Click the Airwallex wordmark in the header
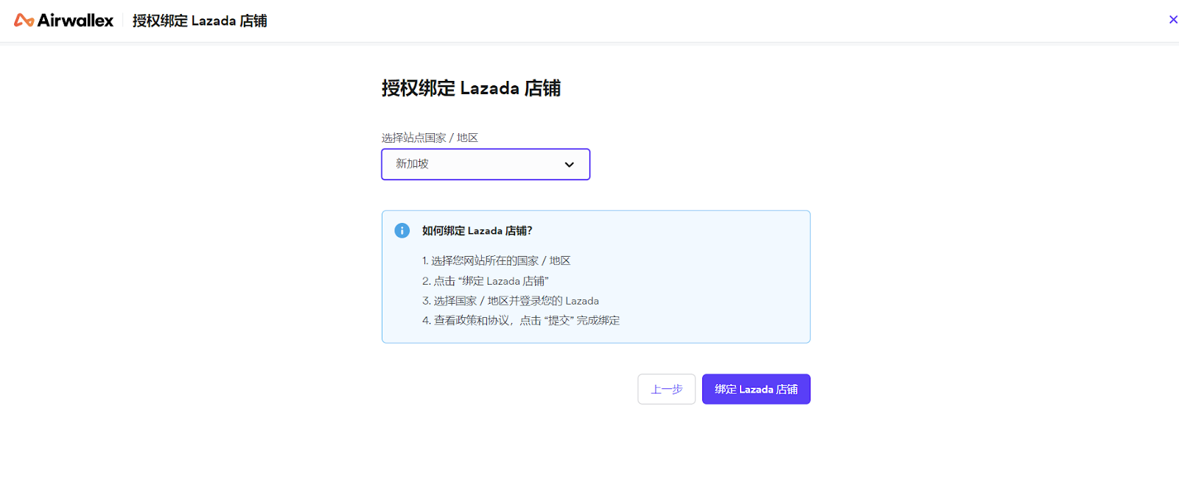Screen dimensions: 1179x484 click(x=75, y=21)
